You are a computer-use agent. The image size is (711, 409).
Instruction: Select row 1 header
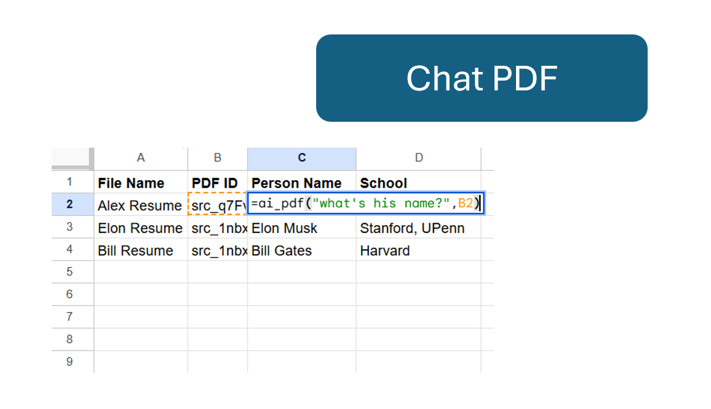pyautogui.click(x=70, y=182)
